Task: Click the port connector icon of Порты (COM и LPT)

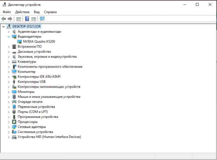Action: point(14,112)
